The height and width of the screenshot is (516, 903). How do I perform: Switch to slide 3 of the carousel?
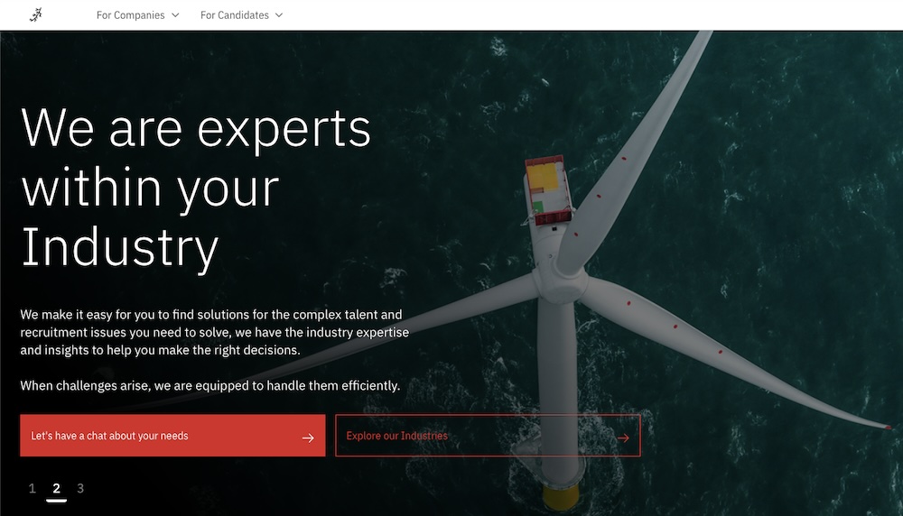point(80,488)
